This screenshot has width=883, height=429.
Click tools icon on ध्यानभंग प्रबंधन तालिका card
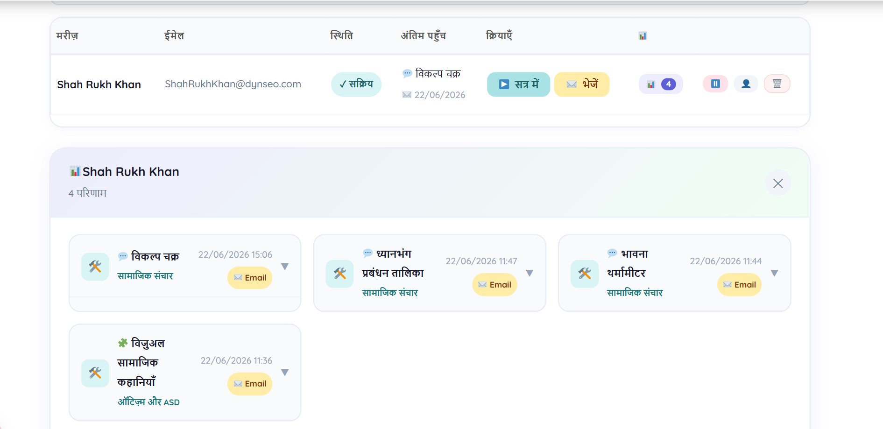tap(340, 274)
